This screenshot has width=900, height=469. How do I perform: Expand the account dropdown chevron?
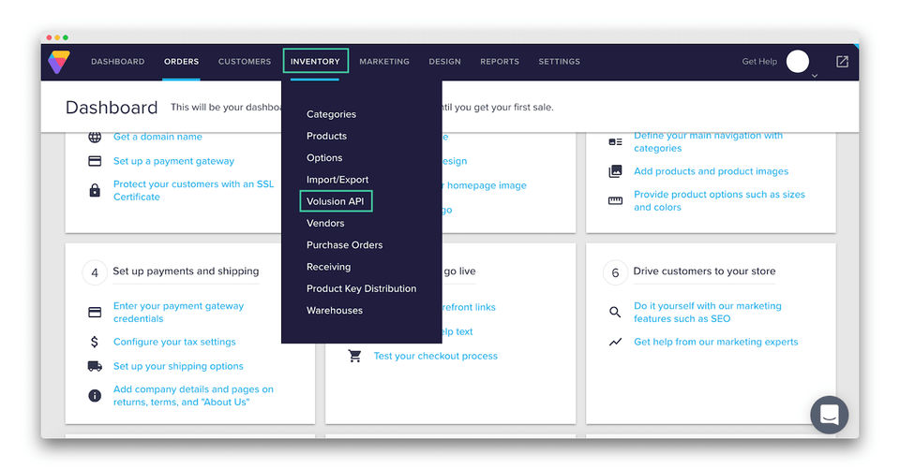(x=815, y=76)
